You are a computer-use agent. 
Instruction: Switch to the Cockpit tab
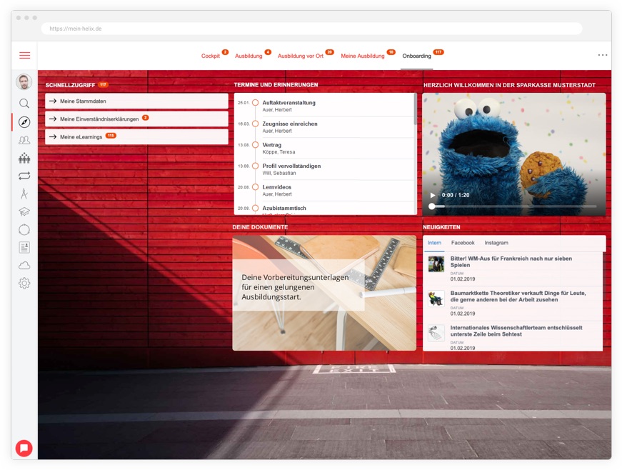coord(211,56)
